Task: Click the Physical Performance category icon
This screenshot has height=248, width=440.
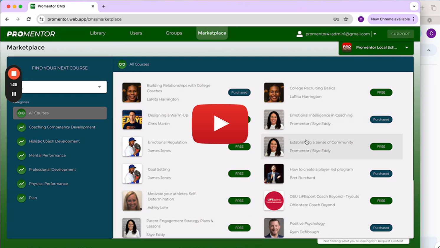Action: 21,184
